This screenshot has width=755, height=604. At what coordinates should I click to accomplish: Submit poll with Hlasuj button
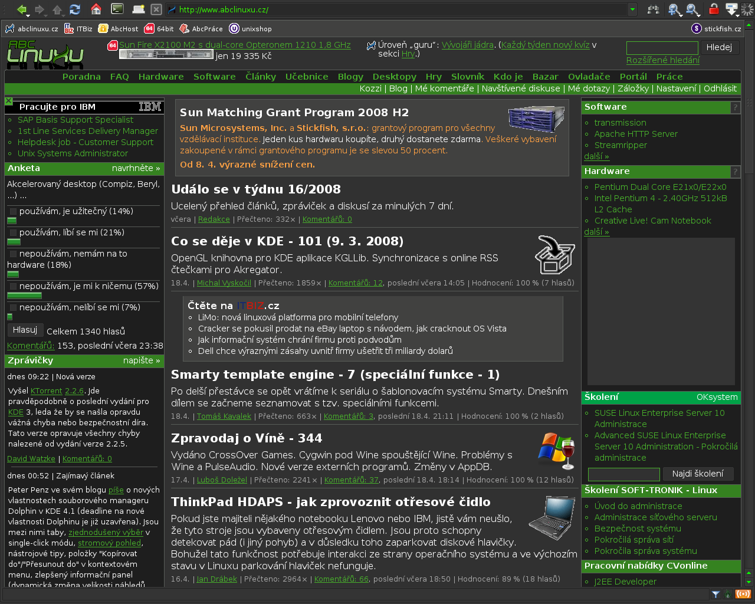click(x=25, y=330)
